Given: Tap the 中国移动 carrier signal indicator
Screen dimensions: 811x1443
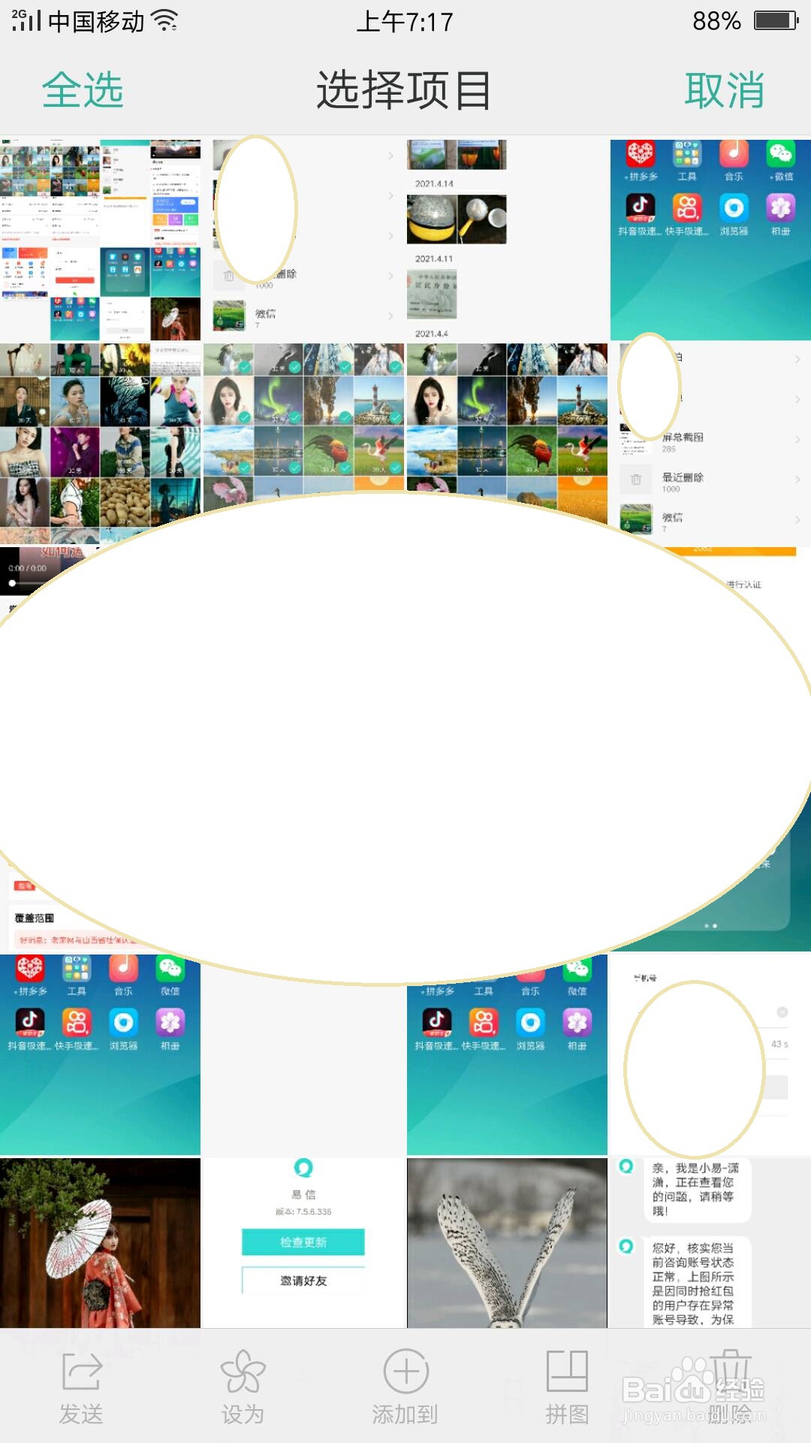Looking at the screenshot, I should click(x=77, y=21).
